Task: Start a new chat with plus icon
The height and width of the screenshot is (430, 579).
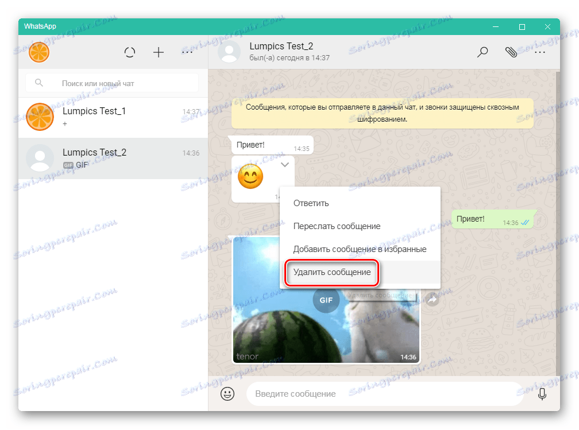Action: pyautogui.click(x=159, y=52)
